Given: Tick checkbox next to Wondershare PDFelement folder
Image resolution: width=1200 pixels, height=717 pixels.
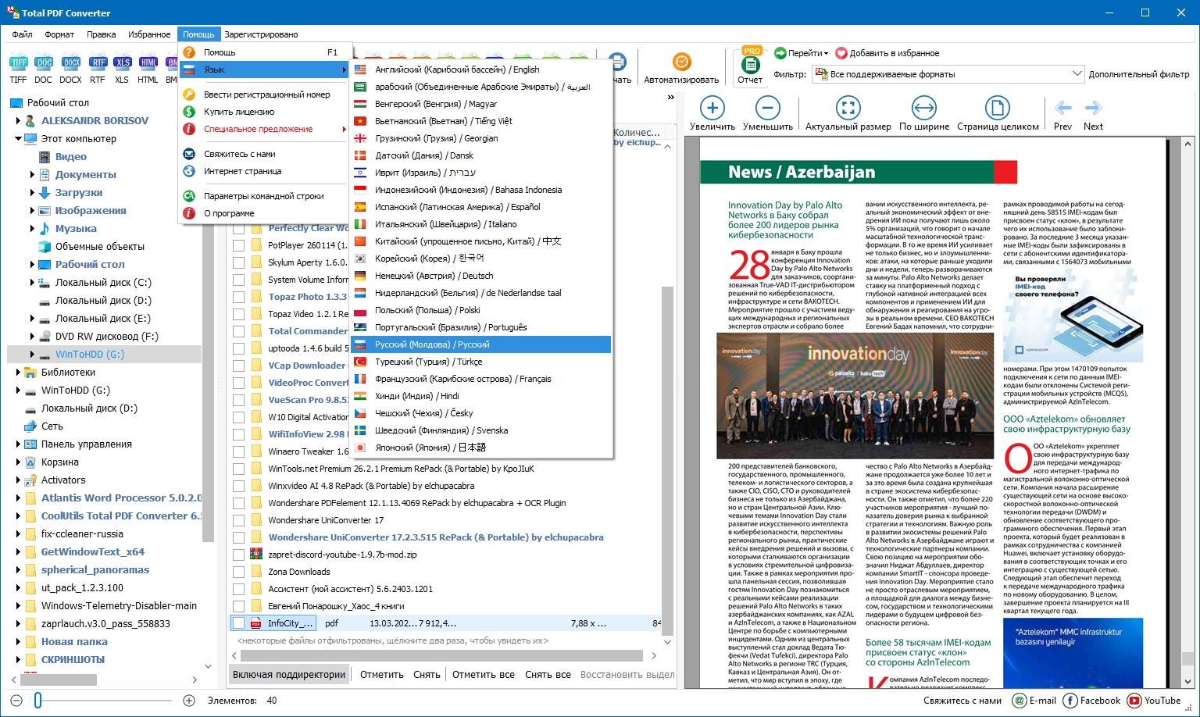Looking at the screenshot, I should 238,503.
